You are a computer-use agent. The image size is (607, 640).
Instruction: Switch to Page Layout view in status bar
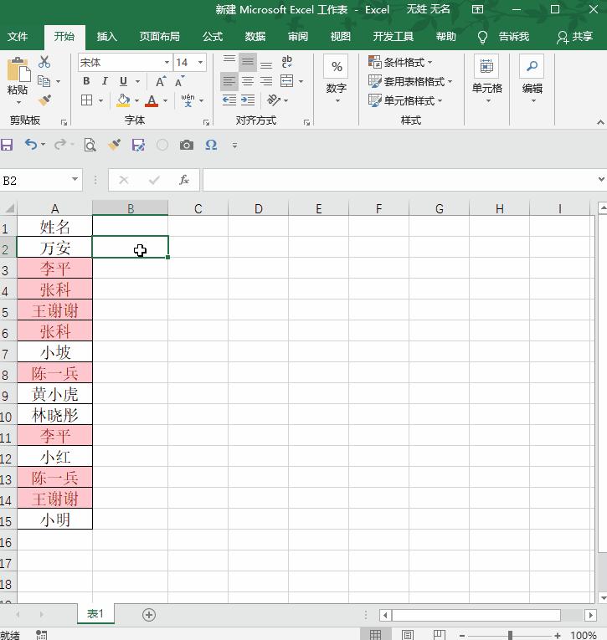tap(408, 635)
